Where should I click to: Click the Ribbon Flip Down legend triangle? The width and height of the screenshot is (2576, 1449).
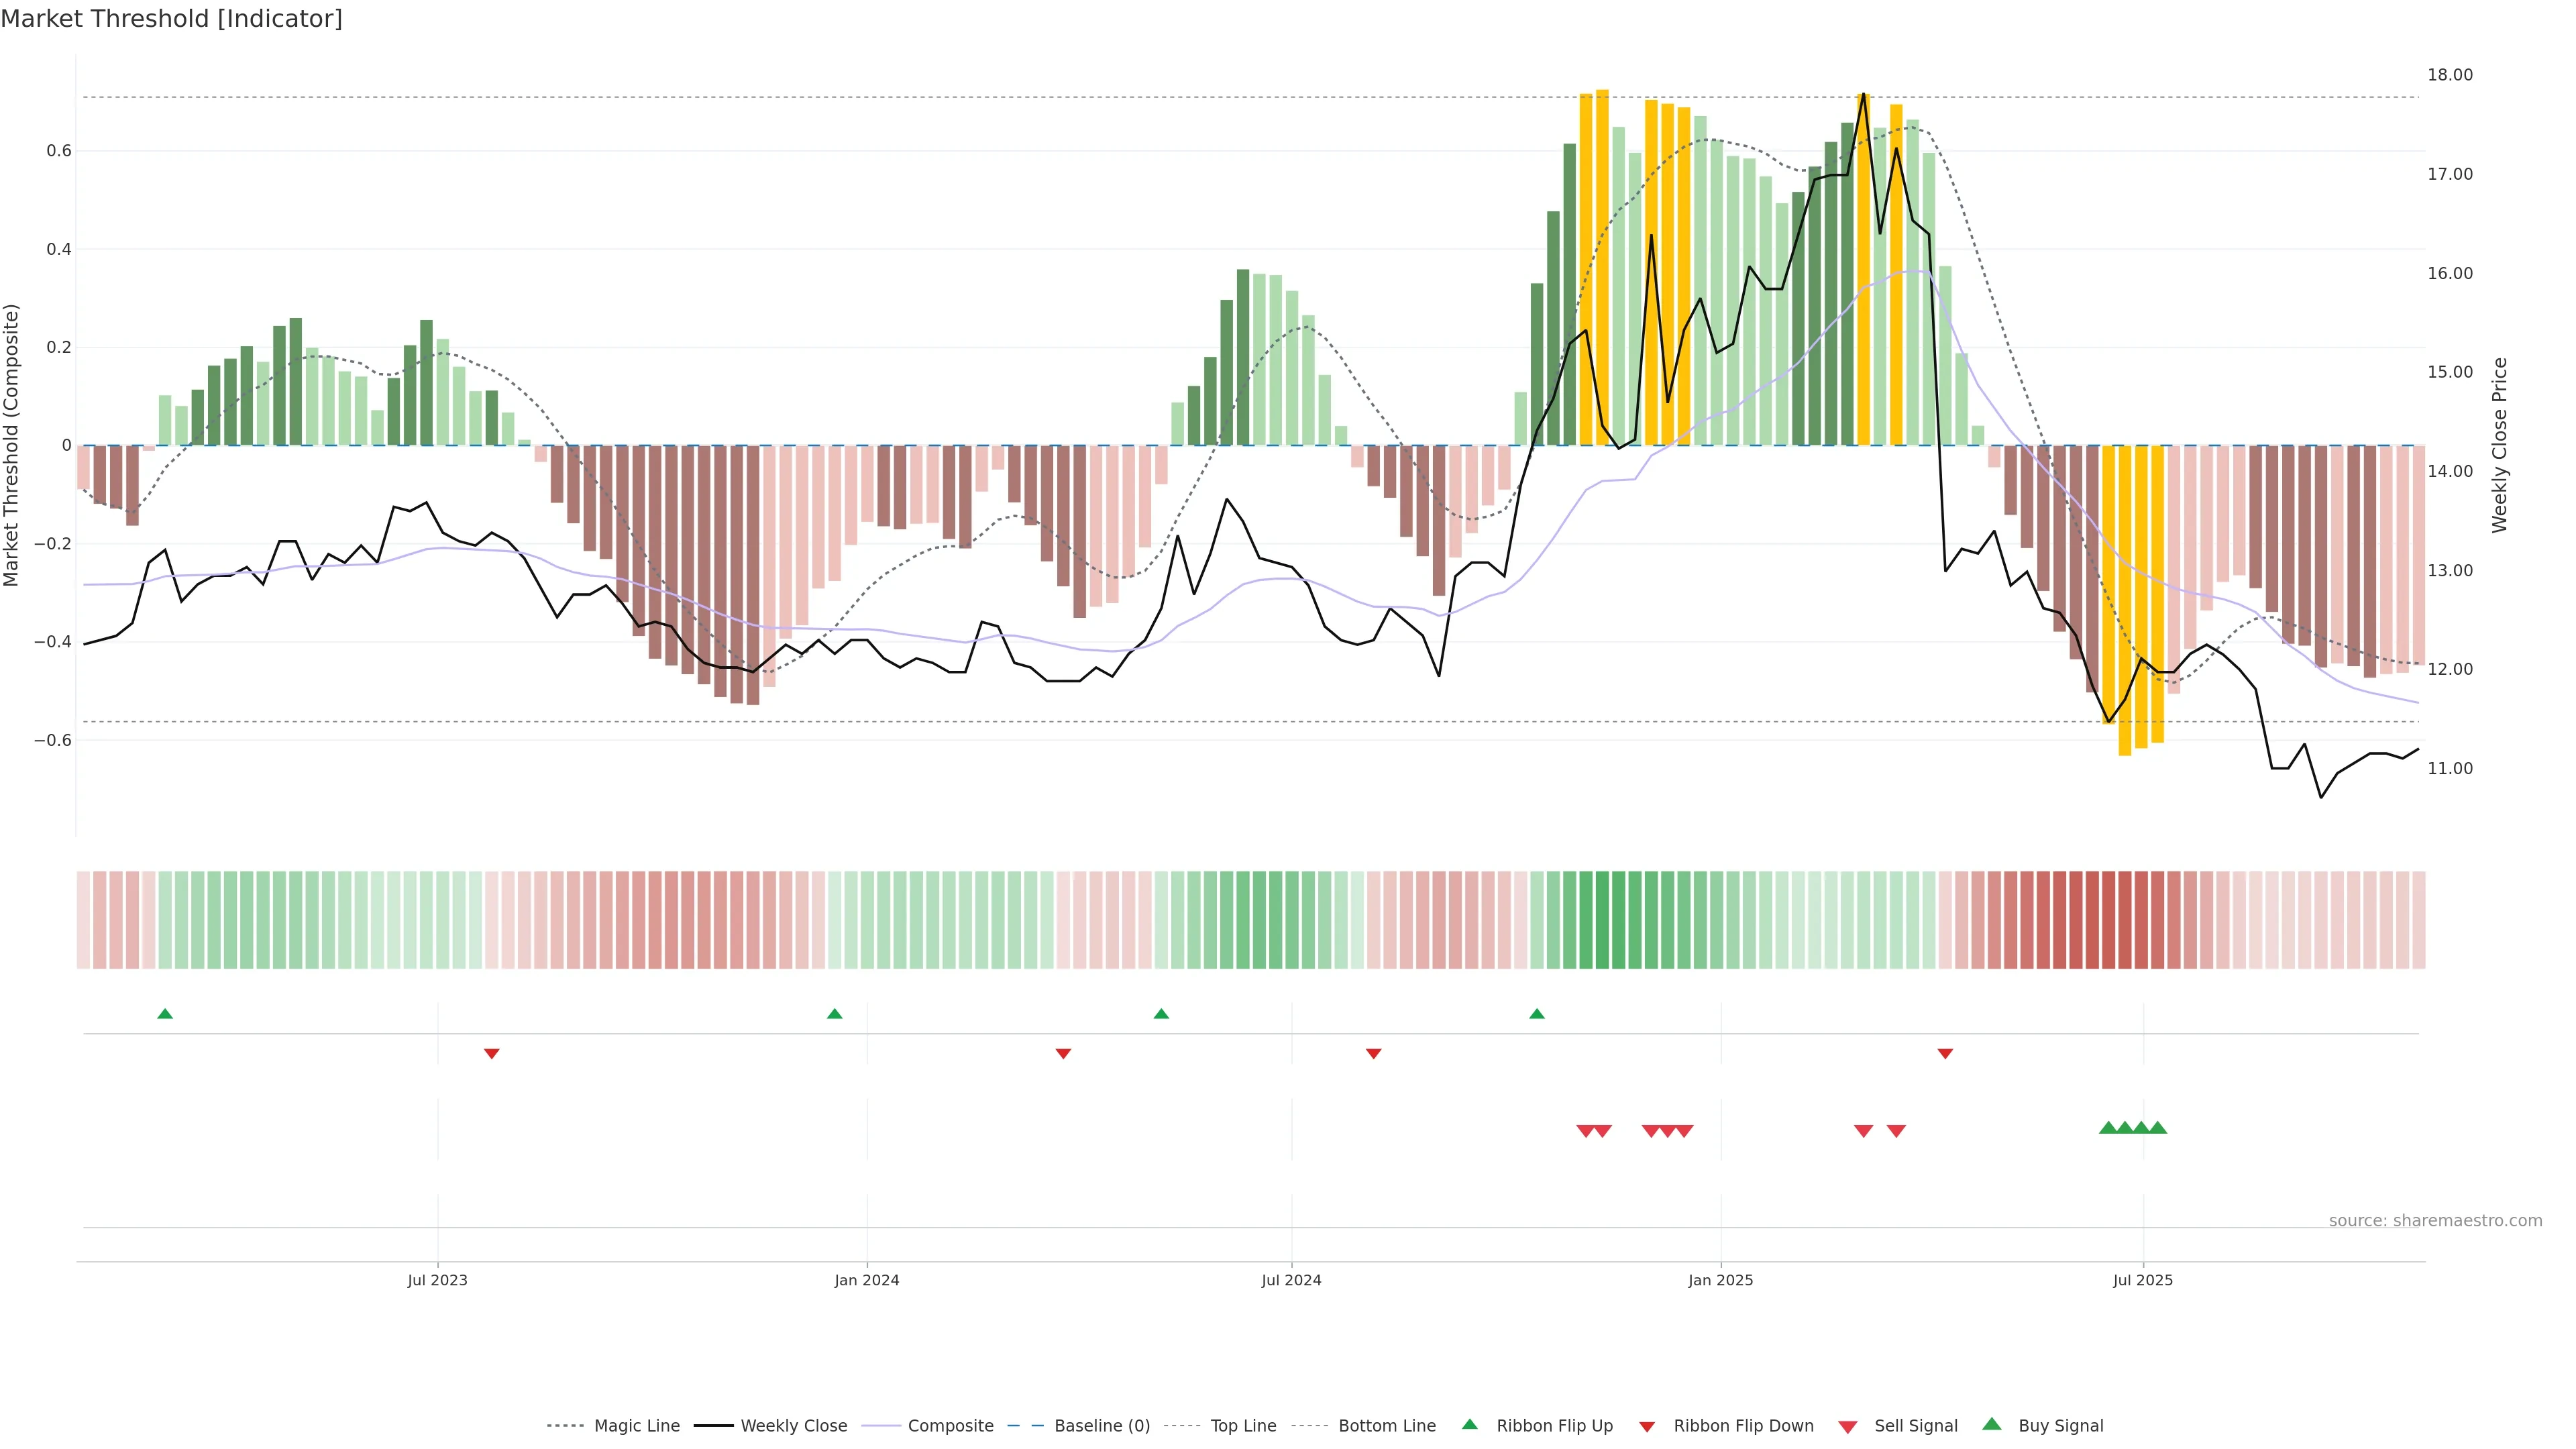point(1647,1427)
